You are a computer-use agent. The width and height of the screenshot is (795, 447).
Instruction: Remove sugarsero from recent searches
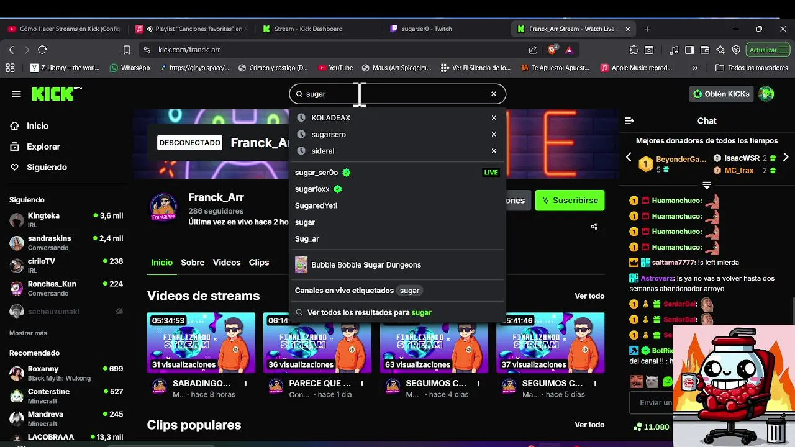pos(494,134)
